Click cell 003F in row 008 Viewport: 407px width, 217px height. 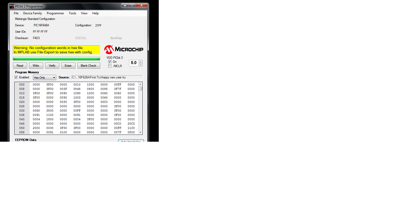63,89
